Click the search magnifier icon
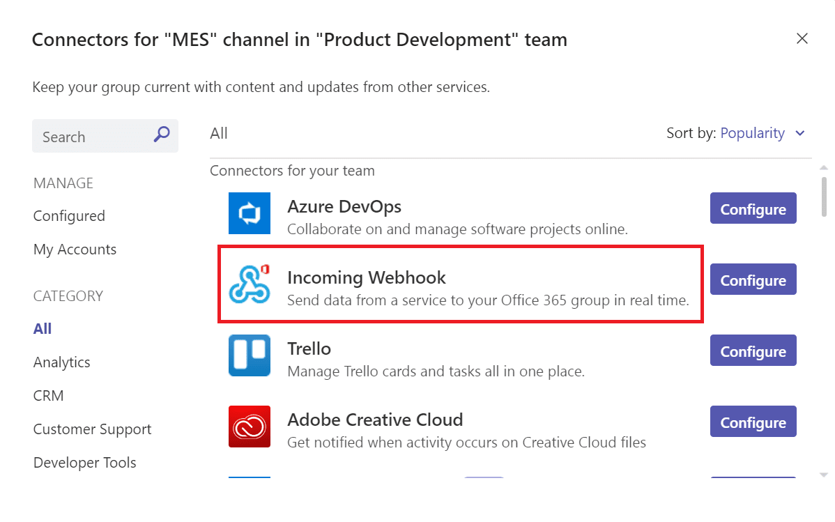 [162, 135]
